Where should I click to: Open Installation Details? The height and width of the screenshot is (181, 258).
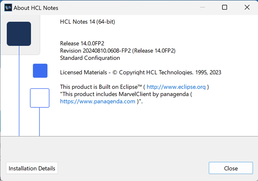pos(32,168)
